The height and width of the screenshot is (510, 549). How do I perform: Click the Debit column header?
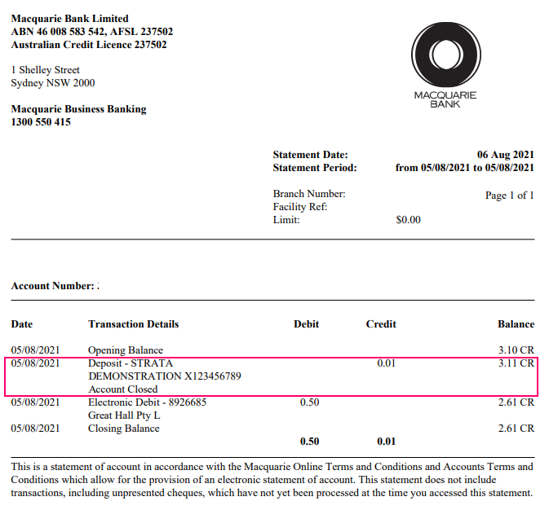pyautogui.click(x=306, y=324)
